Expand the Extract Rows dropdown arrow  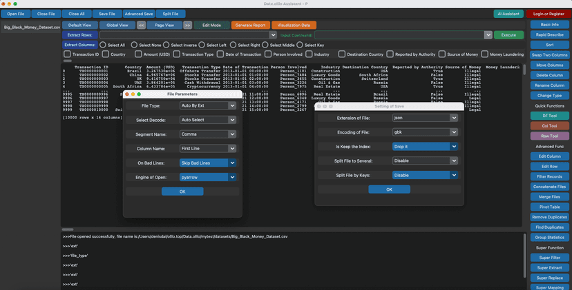click(273, 35)
